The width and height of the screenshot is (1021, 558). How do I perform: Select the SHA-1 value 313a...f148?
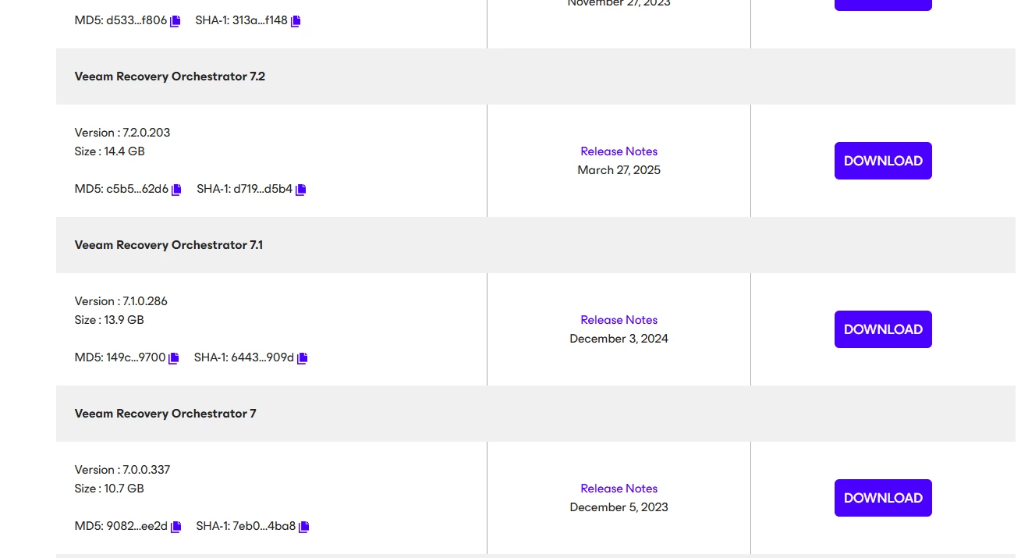pos(260,20)
